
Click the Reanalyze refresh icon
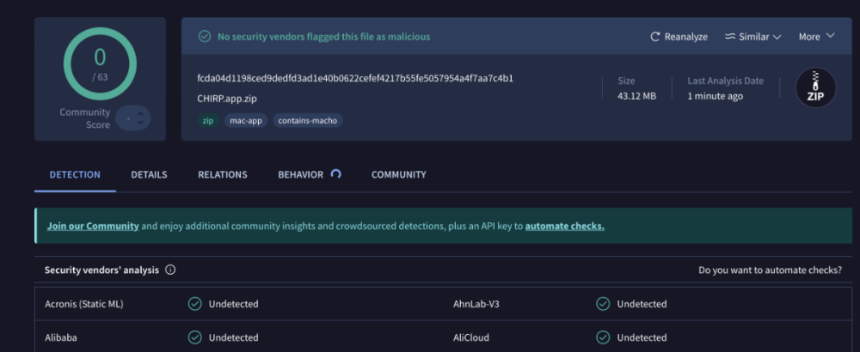point(655,37)
